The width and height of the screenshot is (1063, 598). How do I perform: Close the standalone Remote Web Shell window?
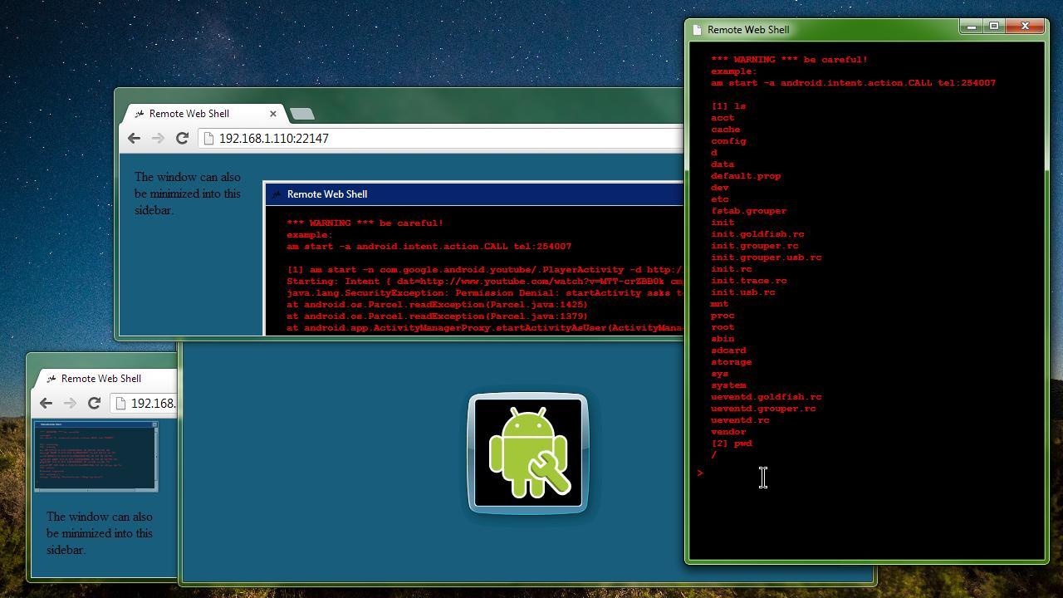pos(1025,27)
